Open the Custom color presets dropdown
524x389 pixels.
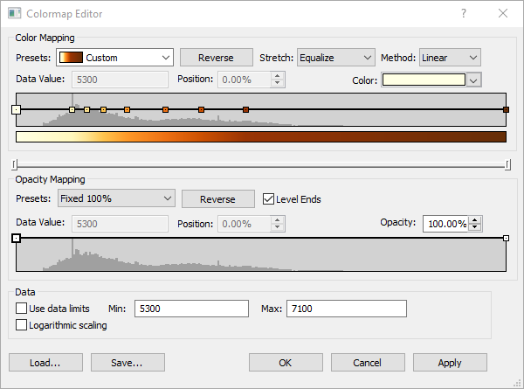115,58
